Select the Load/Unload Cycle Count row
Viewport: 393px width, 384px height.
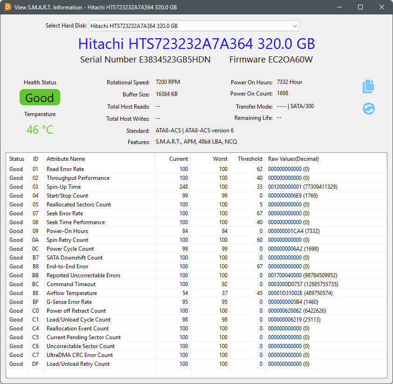(196, 320)
